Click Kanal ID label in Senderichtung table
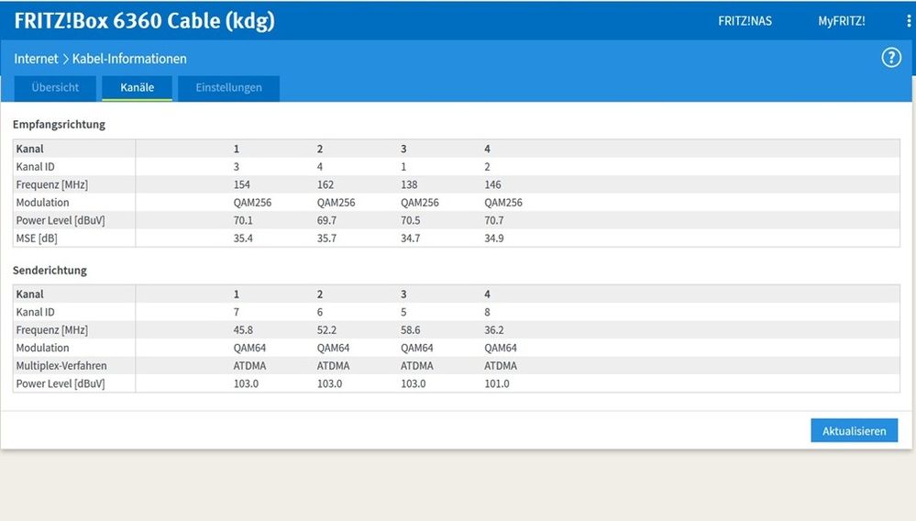 pyautogui.click(x=35, y=312)
